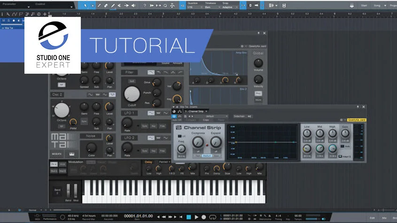Open the MOD/FX view button
This screenshot has width=397, height=223.
point(57,154)
